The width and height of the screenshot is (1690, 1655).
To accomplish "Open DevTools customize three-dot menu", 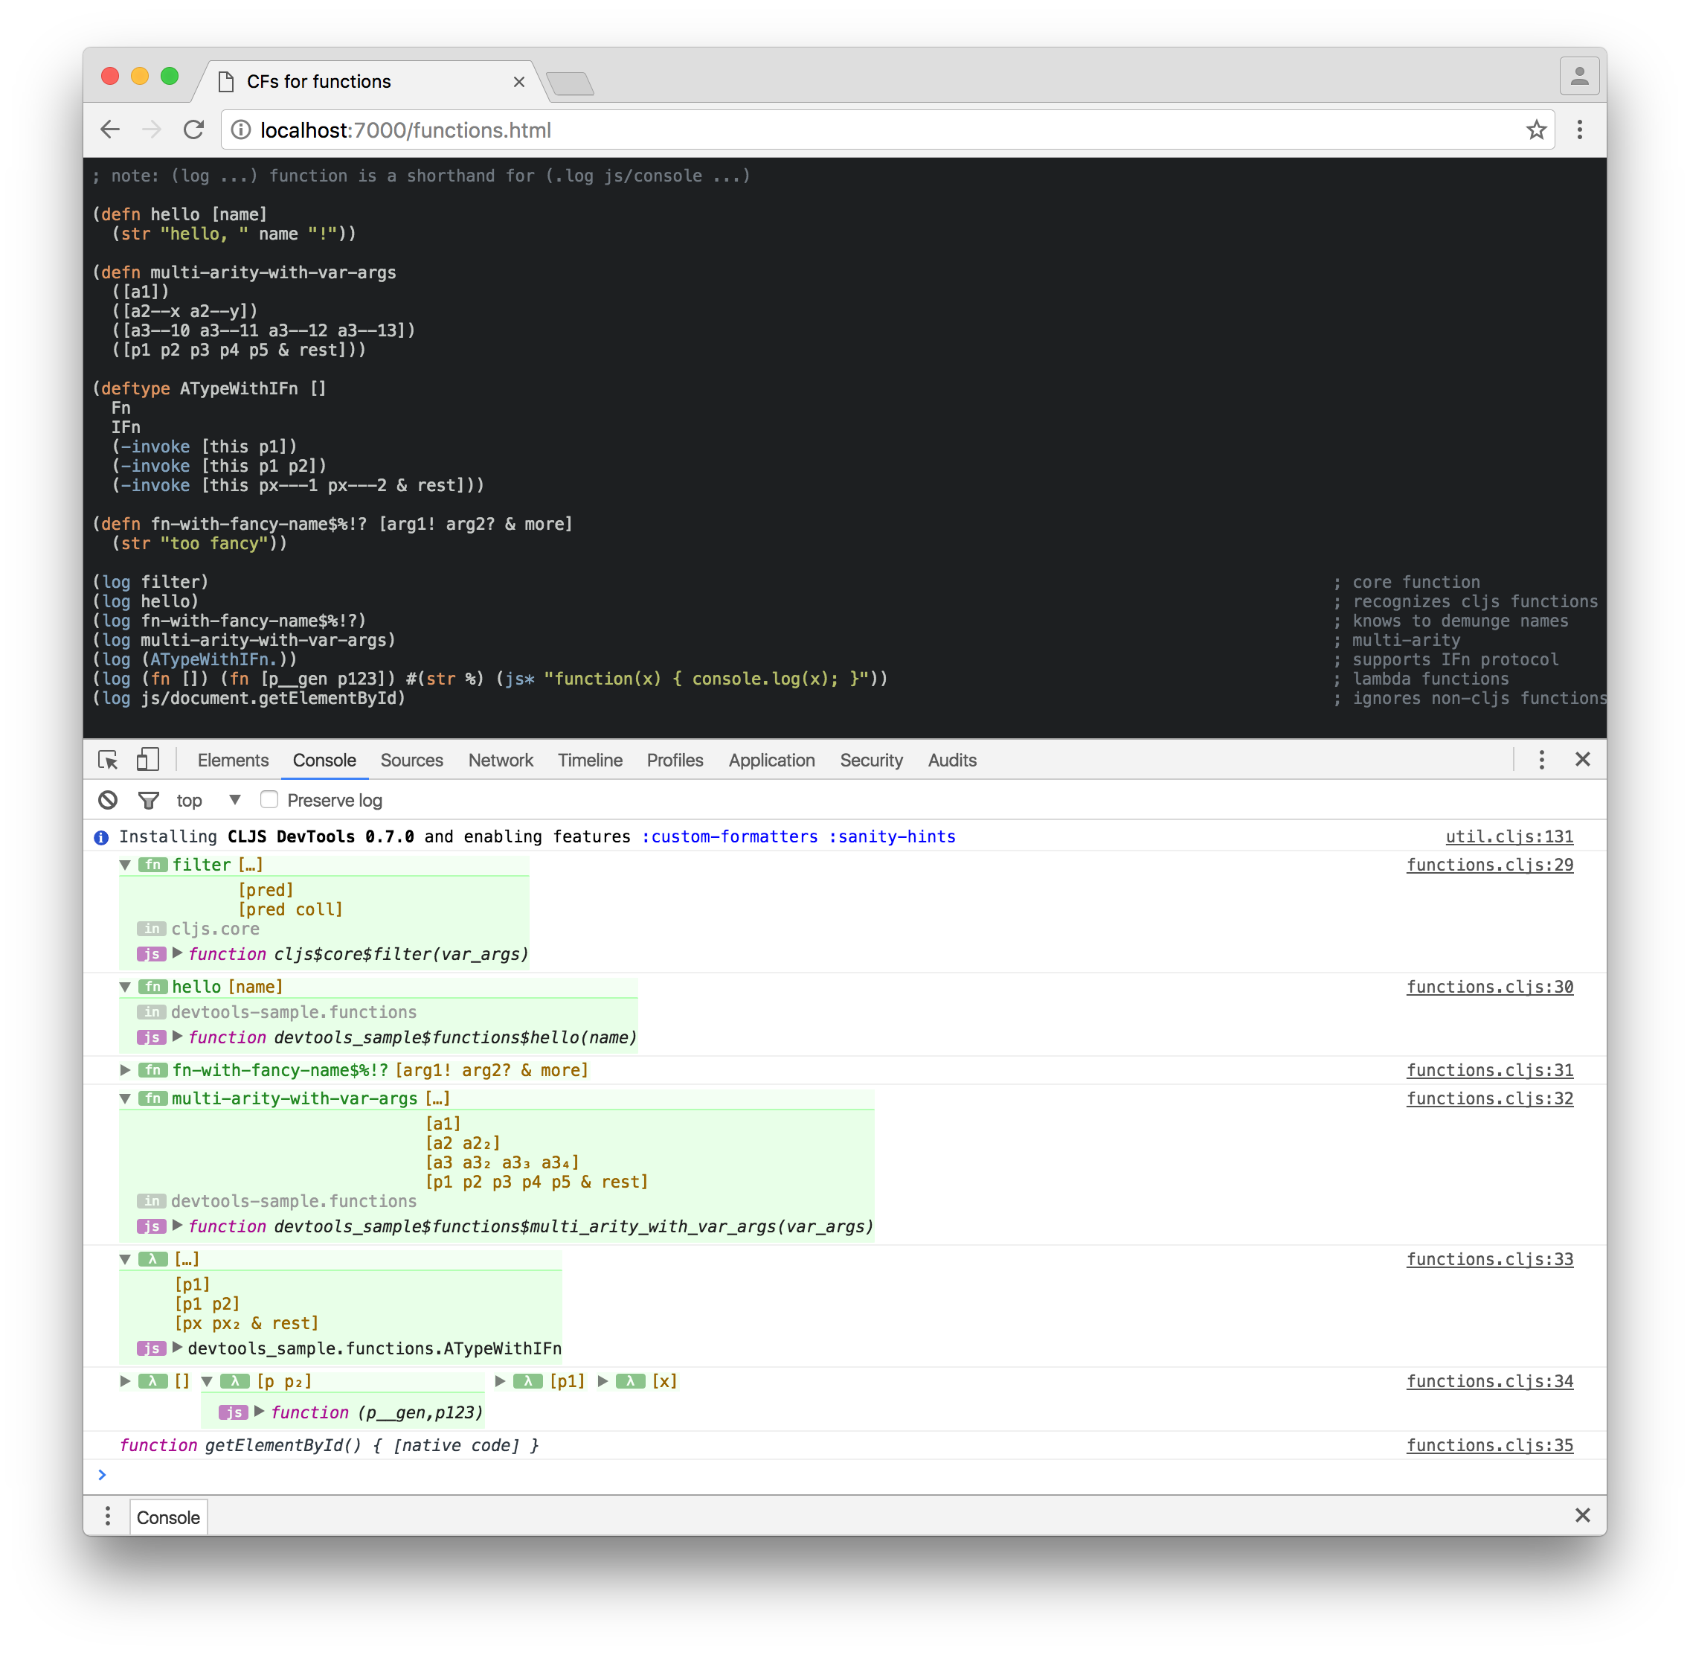I will [1540, 760].
